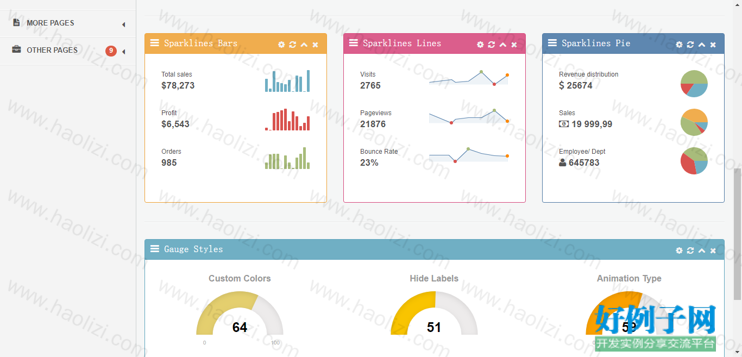Refresh the Sparklines Lines panel
Screen dimensions: 742x357
pyautogui.click(x=492, y=45)
